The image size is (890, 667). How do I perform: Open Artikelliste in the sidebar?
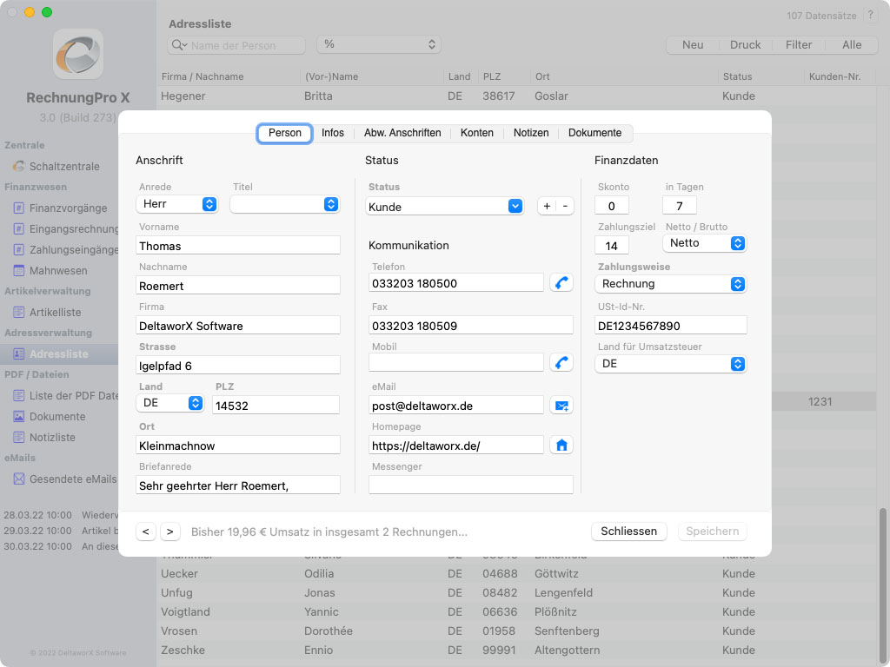[55, 312]
